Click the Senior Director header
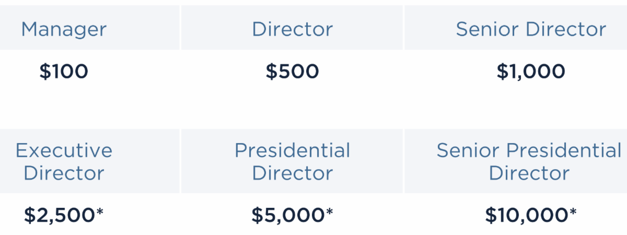The width and height of the screenshot is (627, 235). tap(531, 29)
